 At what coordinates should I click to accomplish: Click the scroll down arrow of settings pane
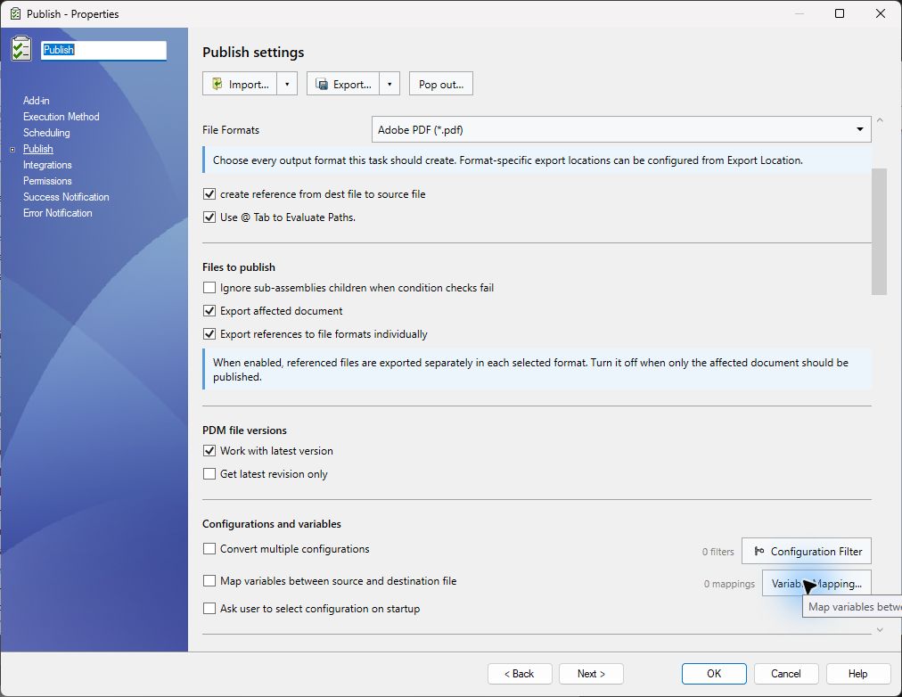point(880,630)
